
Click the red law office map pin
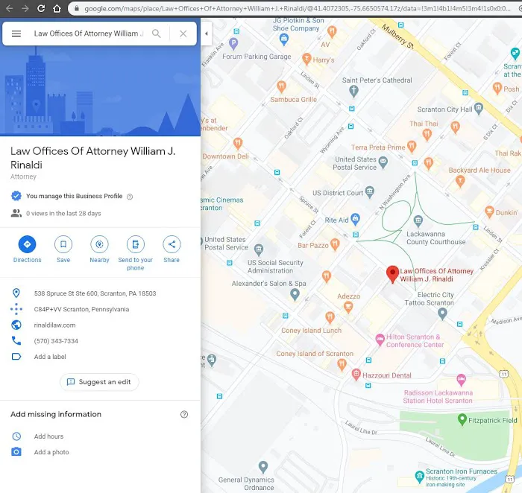391,274
